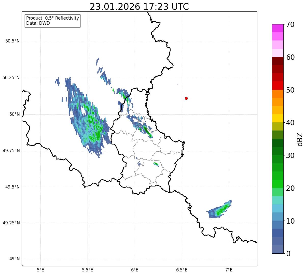Viewport: 306px width, 275px height.
Task: Click the 6.5°E longitude label
Action: [182, 270]
